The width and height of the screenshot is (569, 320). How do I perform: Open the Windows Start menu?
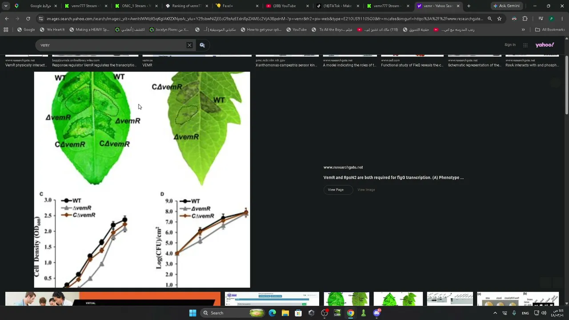(x=192, y=313)
